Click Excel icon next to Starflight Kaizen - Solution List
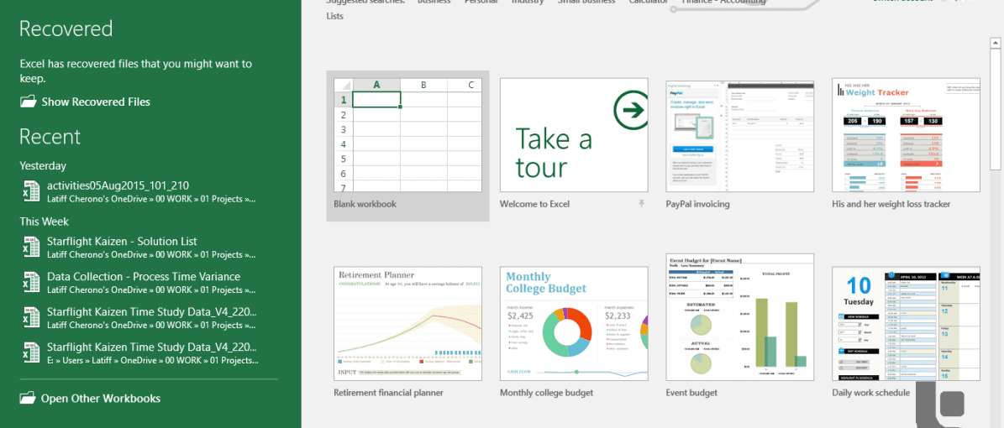 31,247
